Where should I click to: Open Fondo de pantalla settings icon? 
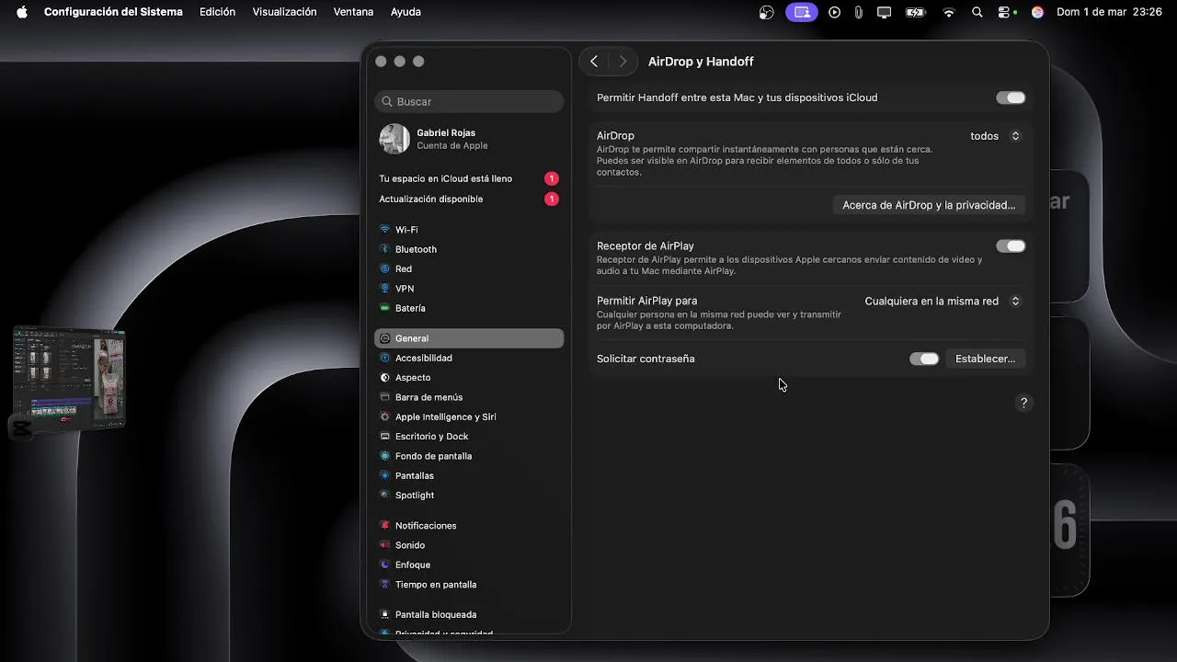384,456
